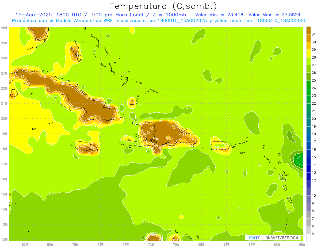Click the 66W longitude axis label
This screenshot has height=248, width=321.
tap(227, 245)
